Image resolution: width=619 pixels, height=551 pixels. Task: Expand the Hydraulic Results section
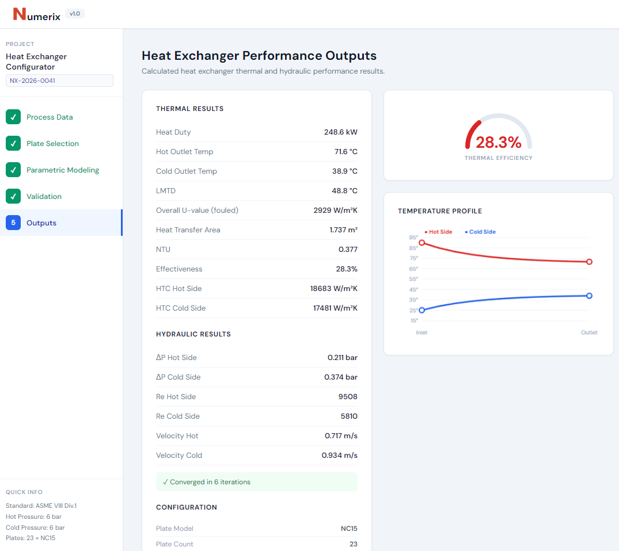pos(194,334)
